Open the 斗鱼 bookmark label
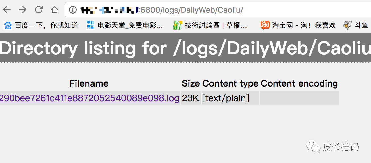 [361, 25]
